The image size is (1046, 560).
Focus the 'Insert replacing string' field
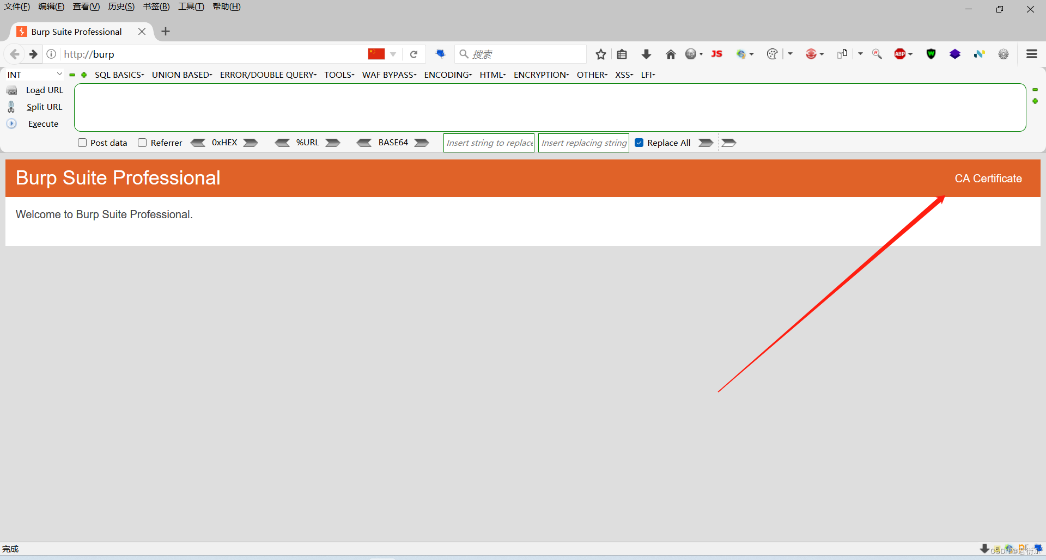(583, 143)
